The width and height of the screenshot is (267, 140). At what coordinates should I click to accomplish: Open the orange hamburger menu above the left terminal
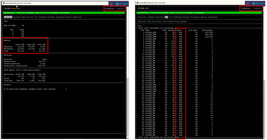coord(111,3)
